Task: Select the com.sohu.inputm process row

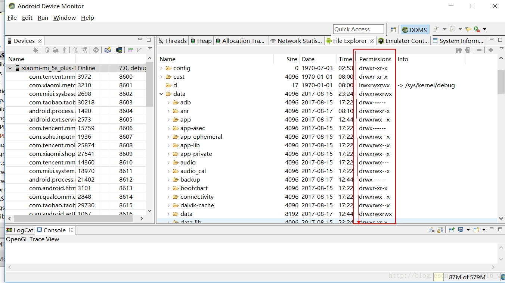Action: (76, 137)
